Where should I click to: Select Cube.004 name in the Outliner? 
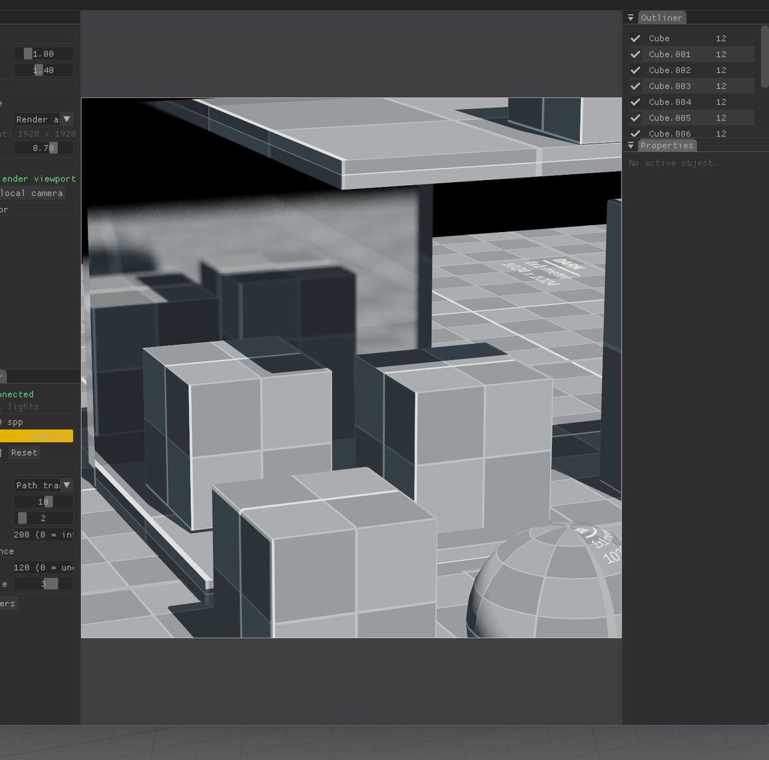coord(670,102)
